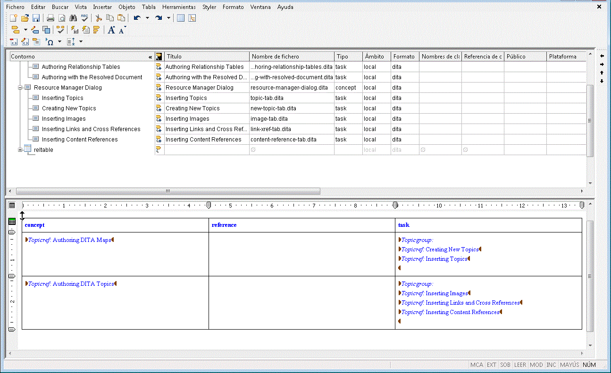The height and width of the screenshot is (373, 611).
Task: Run the ABC spell check icon
Action: 84,18
